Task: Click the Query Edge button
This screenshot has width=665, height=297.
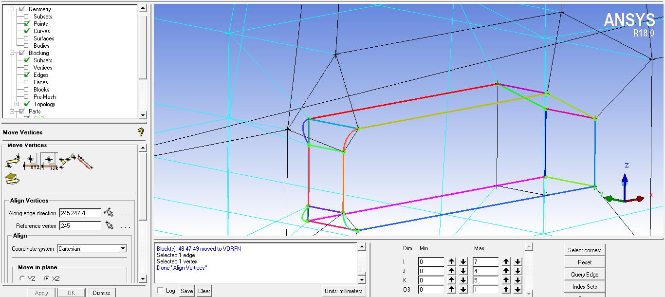Action: tap(584, 274)
